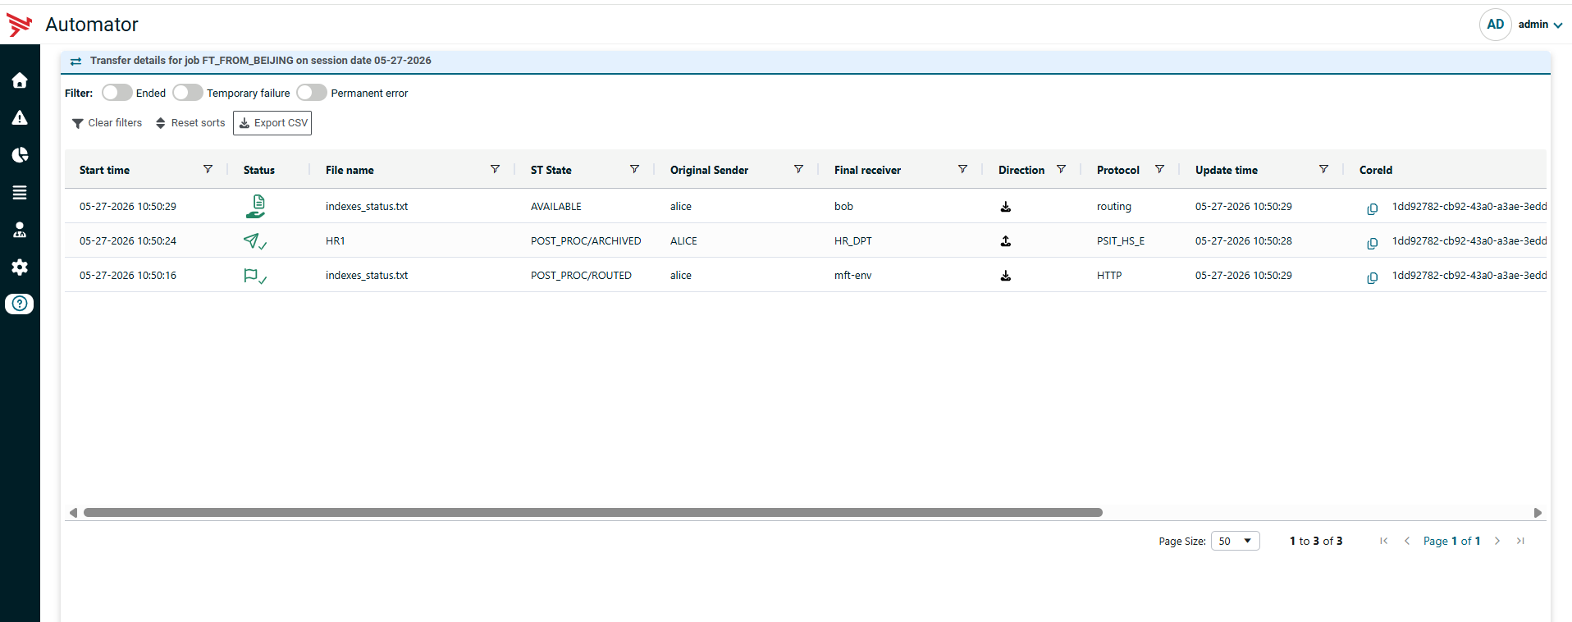The image size is (1572, 622).
Task: Open the HR1 file name link
Action: pos(336,241)
